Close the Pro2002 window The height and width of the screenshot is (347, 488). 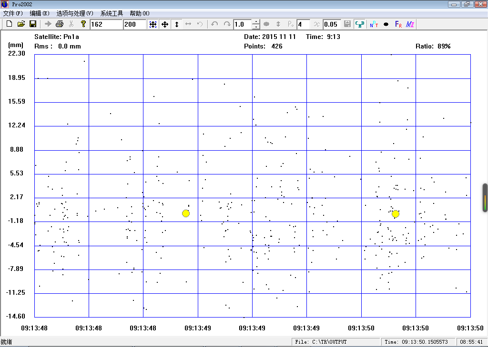tap(480, 4)
